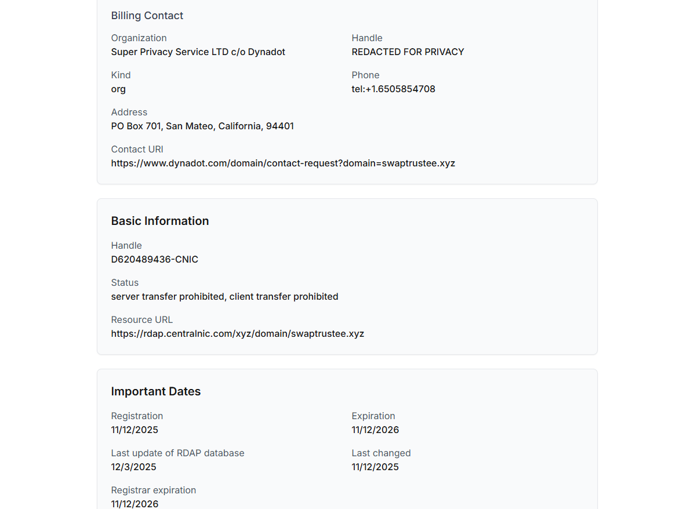694x509 pixels.
Task: Click the Registration date value
Action: [135, 430]
